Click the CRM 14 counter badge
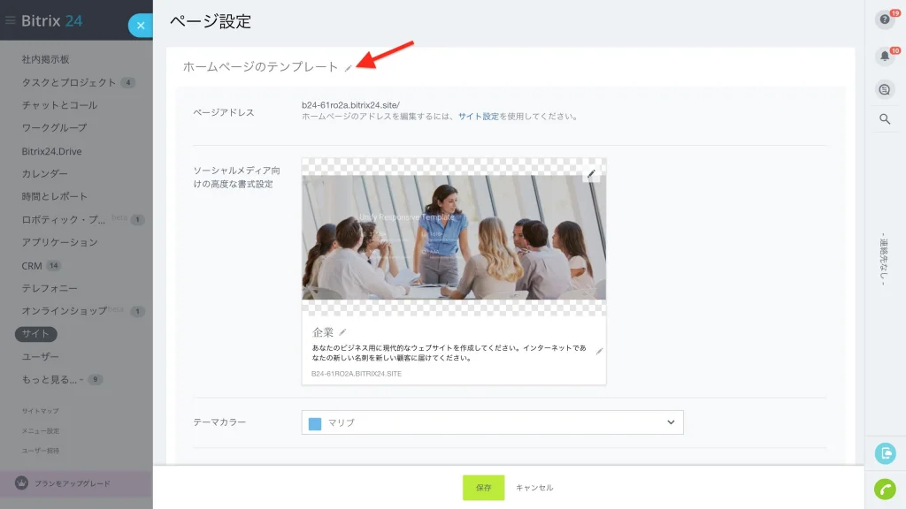This screenshot has width=906, height=509. click(54, 265)
